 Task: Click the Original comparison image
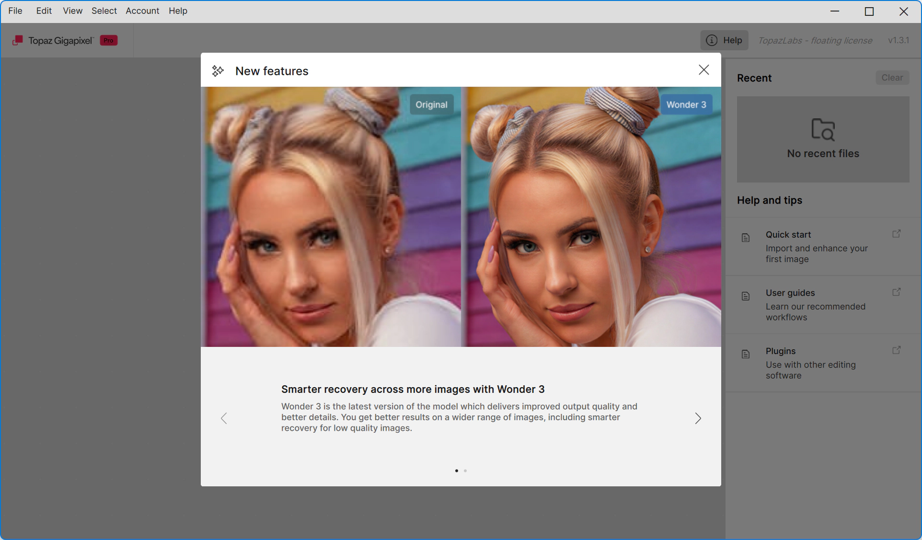pyautogui.click(x=331, y=217)
